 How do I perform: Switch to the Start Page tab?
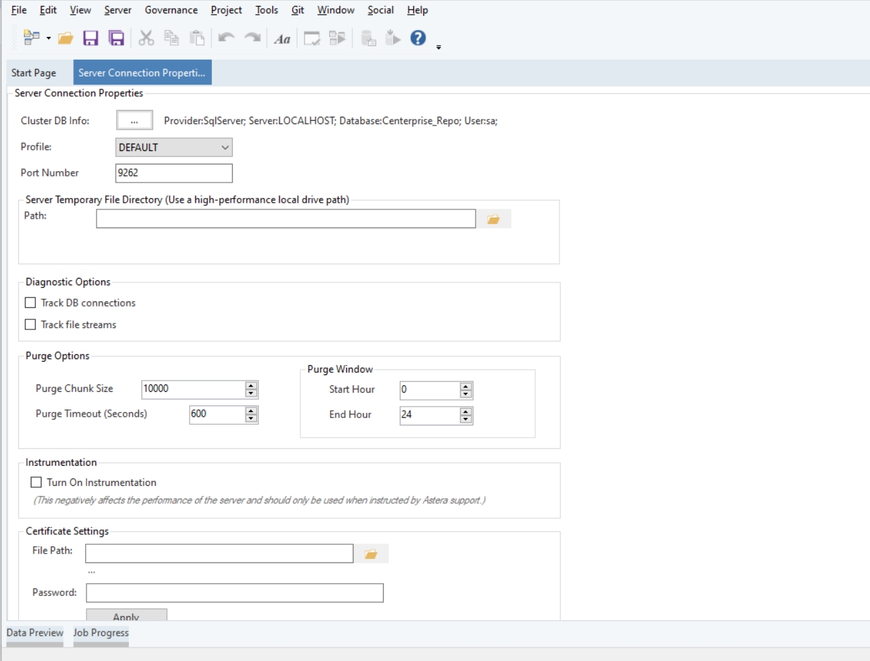34,72
